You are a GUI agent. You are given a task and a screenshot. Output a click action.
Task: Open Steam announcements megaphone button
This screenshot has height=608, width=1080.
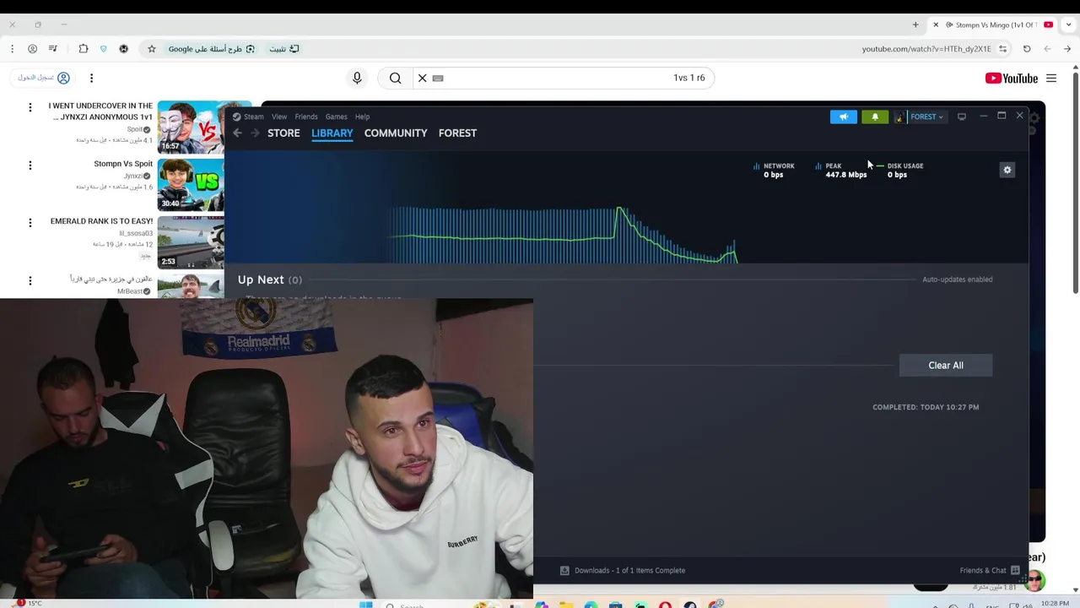click(843, 117)
